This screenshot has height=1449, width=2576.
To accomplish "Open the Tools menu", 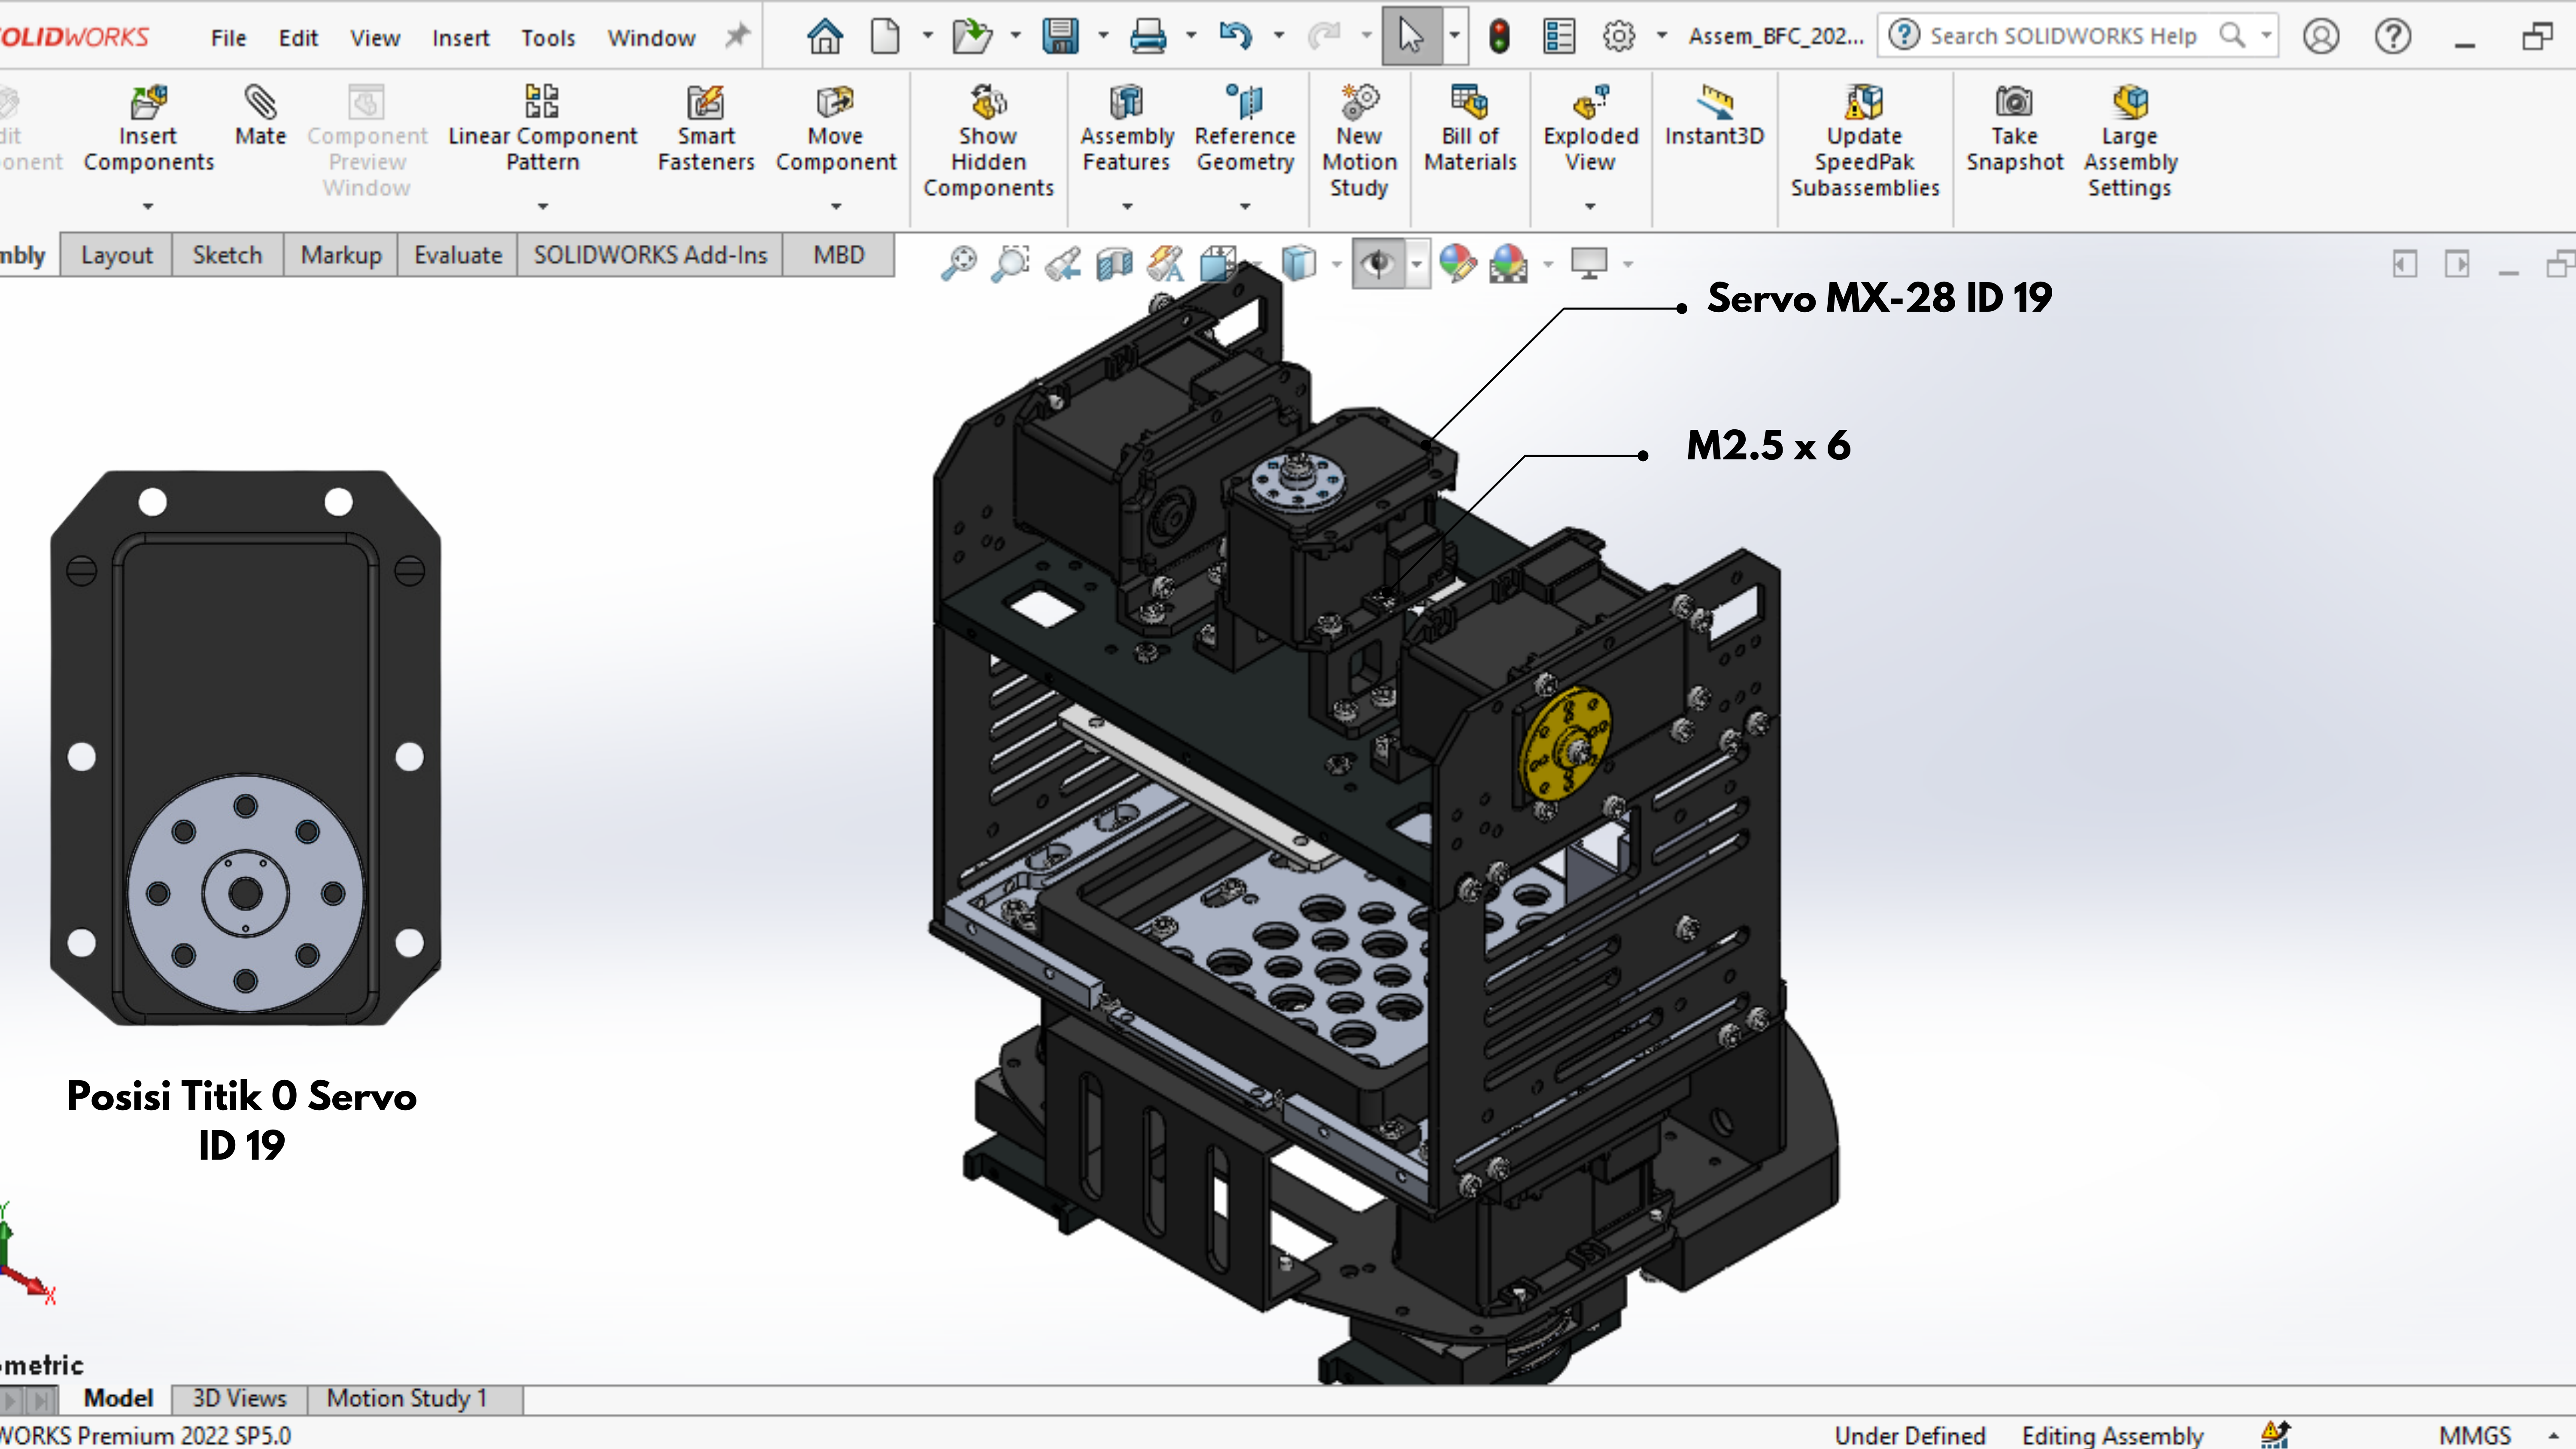I will click(548, 38).
